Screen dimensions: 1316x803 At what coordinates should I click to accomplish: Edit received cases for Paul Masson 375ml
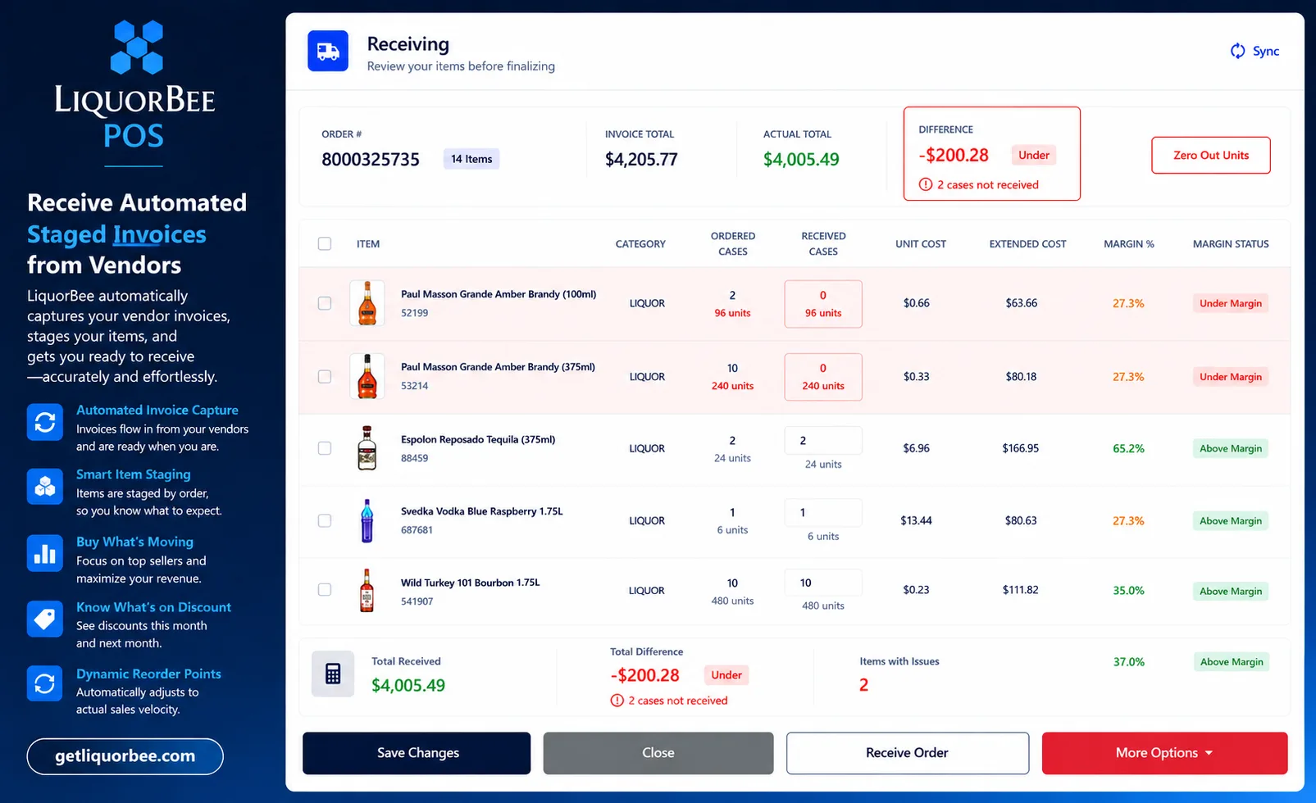click(x=823, y=377)
